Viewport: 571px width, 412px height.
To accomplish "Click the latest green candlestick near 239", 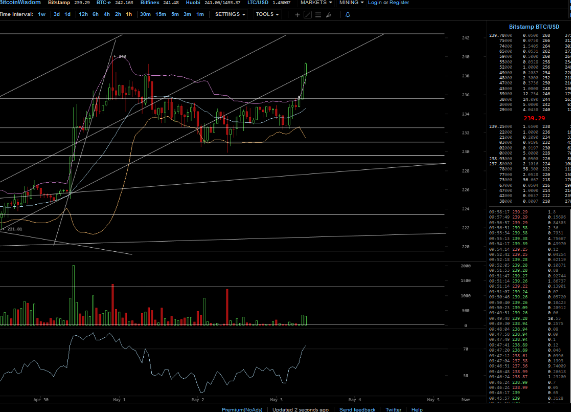I will pyautogui.click(x=306, y=70).
